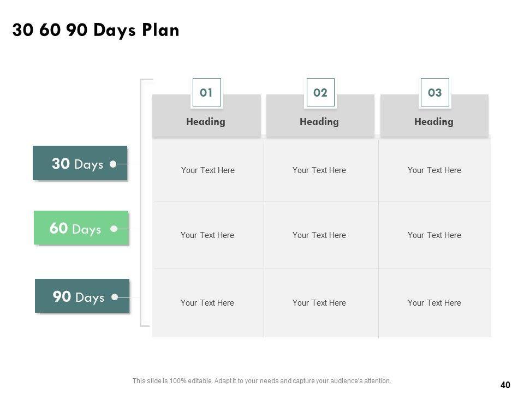Click the white dot on 90 Days label

tap(115, 297)
